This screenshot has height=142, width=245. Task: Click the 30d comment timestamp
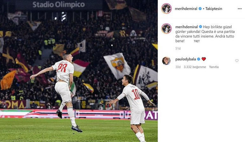point(178,67)
